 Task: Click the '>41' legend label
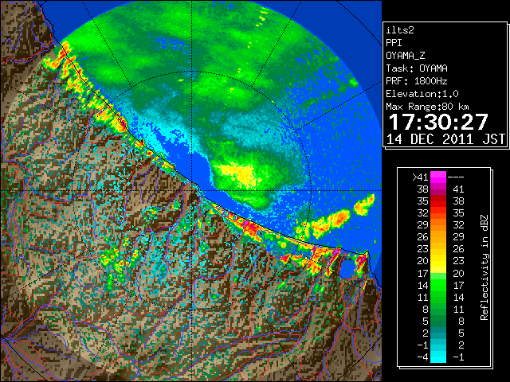click(x=420, y=177)
